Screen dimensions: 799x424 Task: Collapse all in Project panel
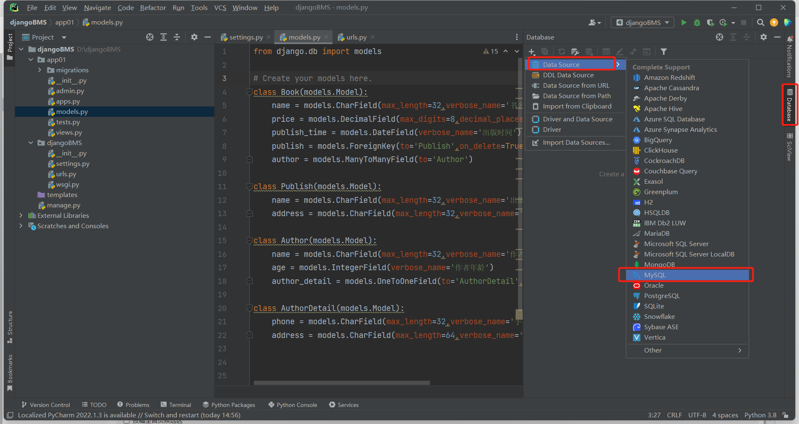click(177, 37)
